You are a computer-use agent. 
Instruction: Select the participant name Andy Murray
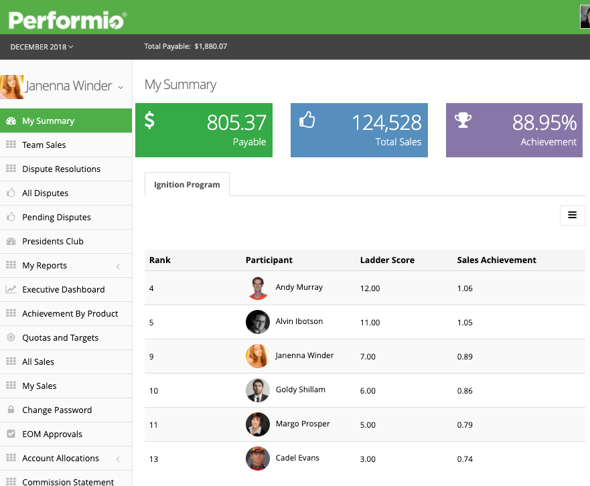[299, 287]
